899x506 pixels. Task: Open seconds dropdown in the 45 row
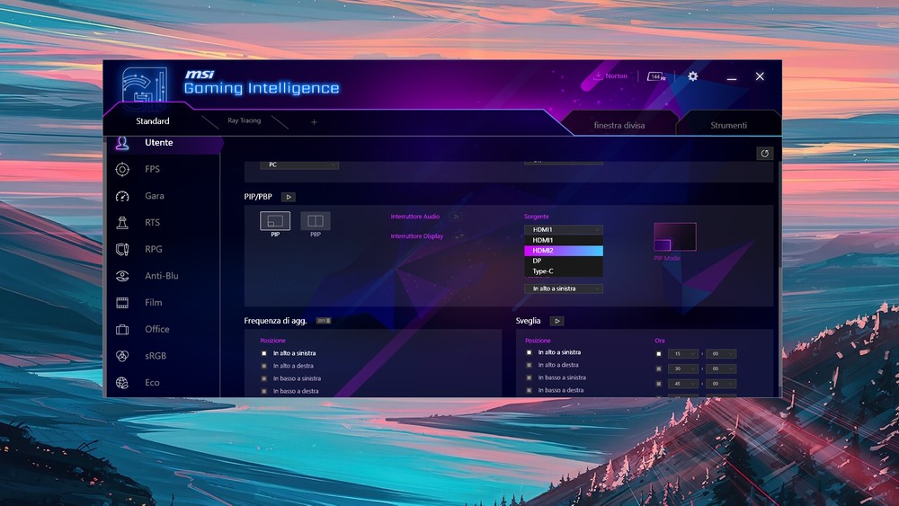721,384
